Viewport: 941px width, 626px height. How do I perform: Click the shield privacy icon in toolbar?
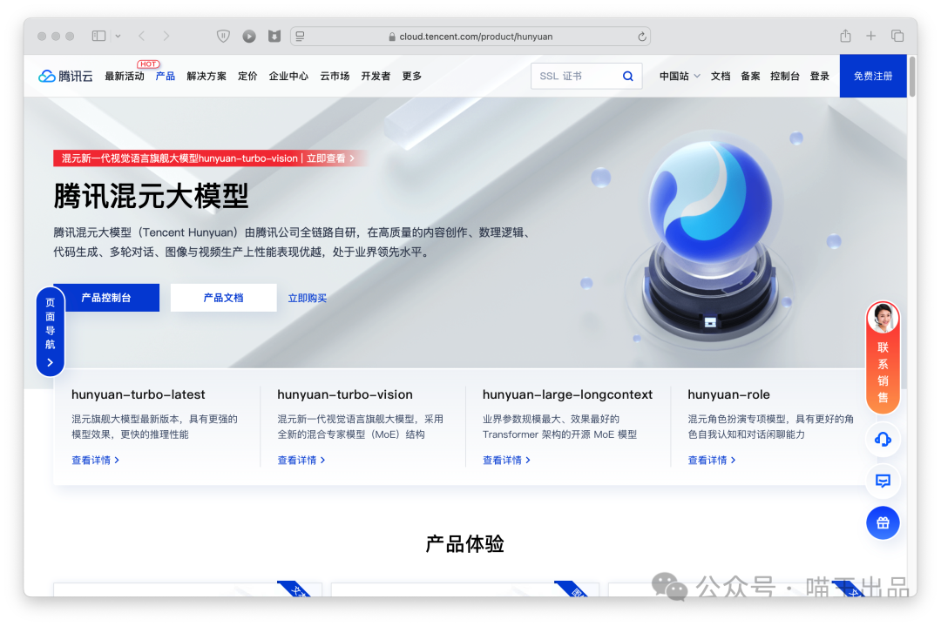point(223,36)
